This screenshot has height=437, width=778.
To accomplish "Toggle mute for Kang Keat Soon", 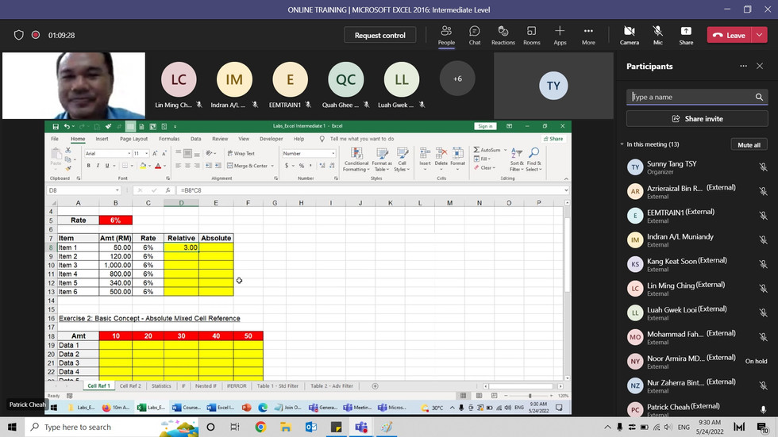I will [x=763, y=265].
